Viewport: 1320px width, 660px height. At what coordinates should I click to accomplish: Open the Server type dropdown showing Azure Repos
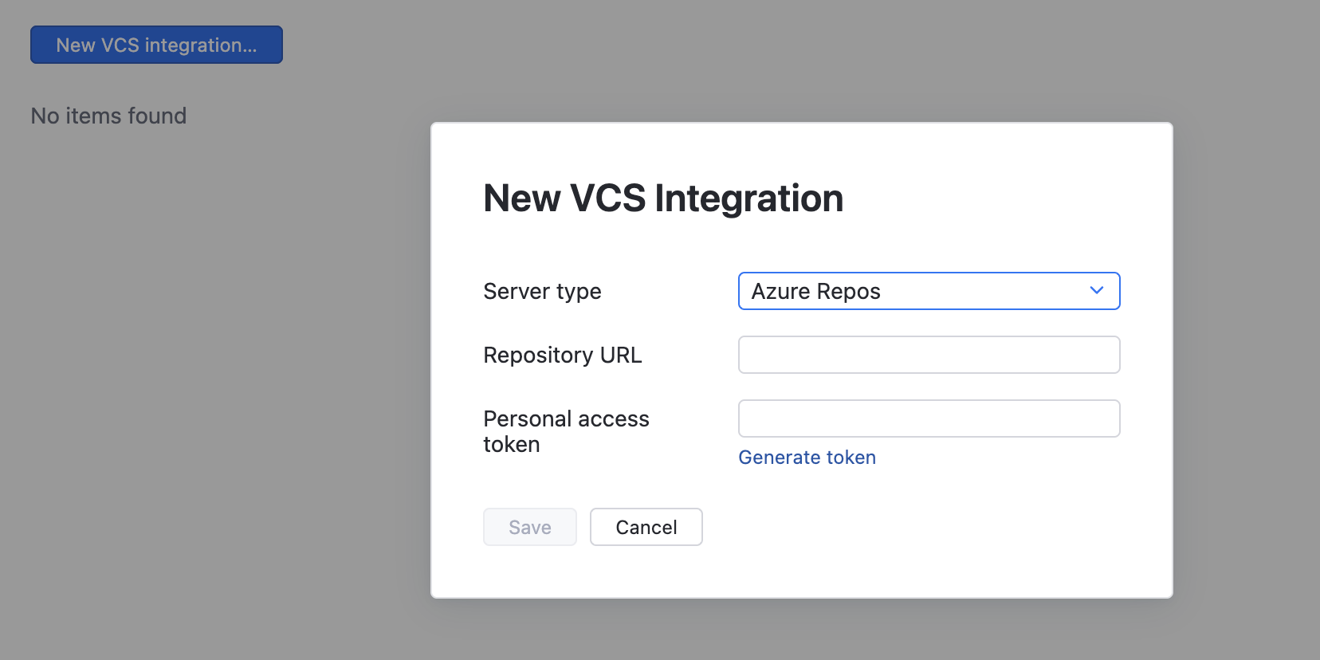click(929, 291)
